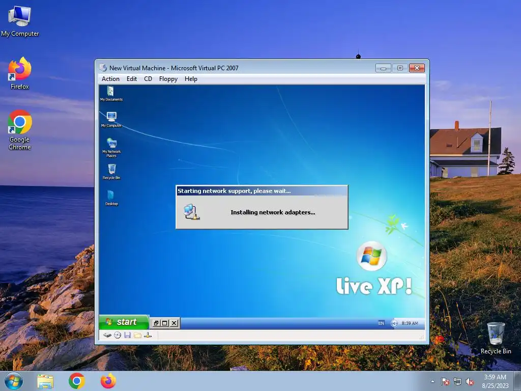
Task: Click the guest clock showing 8:39 AM
Action: [x=410, y=323]
